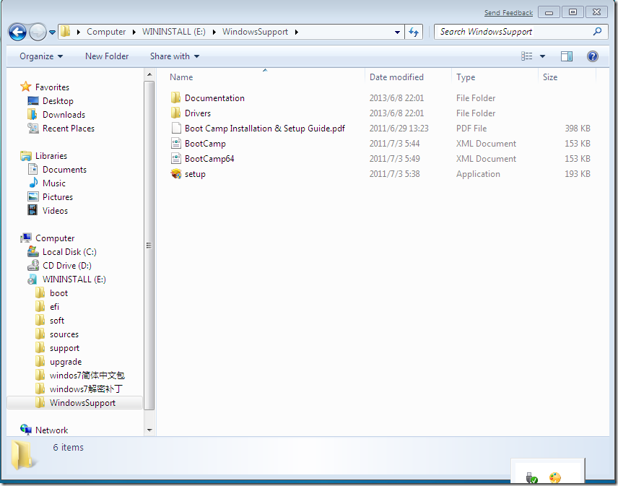The height and width of the screenshot is (486, 618).
Task: Open the Pictures library
Action: point(58,197)
